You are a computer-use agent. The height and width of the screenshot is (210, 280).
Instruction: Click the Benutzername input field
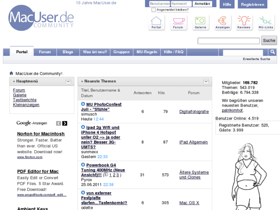159,4
